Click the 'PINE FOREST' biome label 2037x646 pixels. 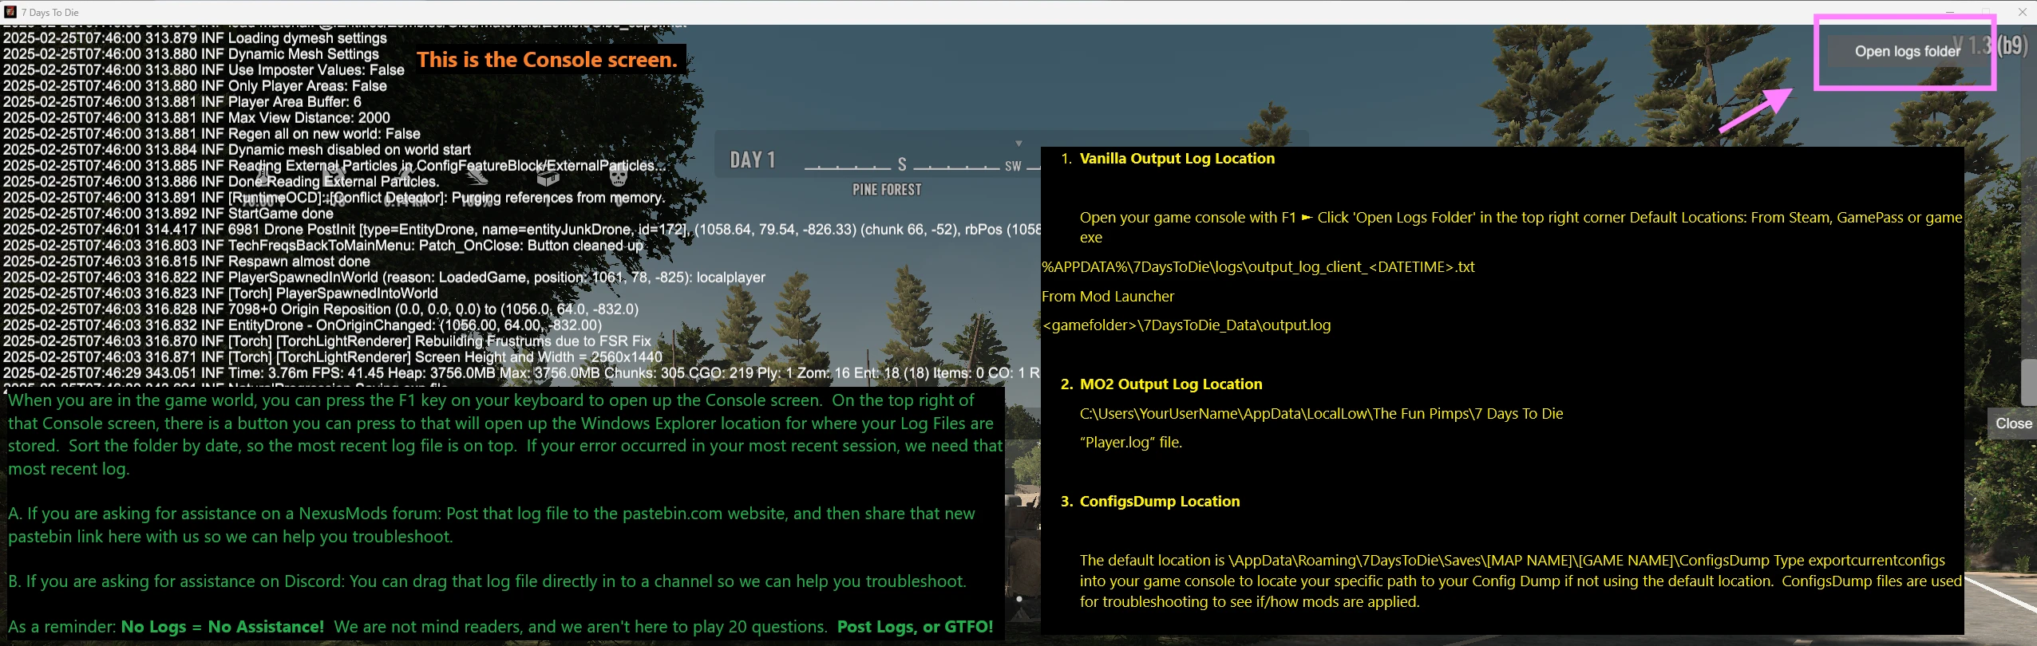[x=887, y=190]
